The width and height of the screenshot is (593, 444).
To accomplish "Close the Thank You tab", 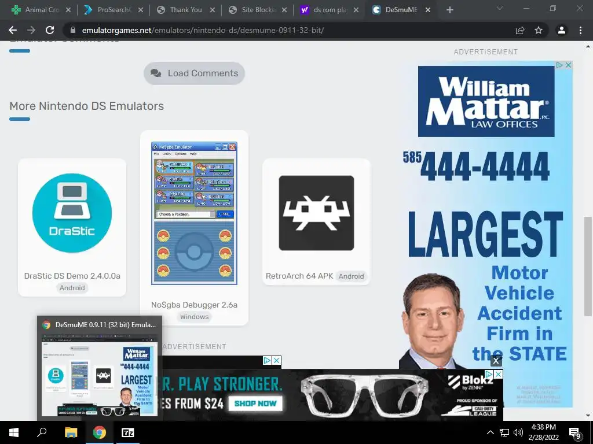I will click(x=213, y=10).
